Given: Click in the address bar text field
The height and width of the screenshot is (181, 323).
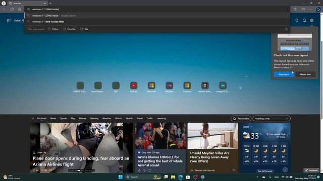Looking at the screenshot, I should 157,9.
